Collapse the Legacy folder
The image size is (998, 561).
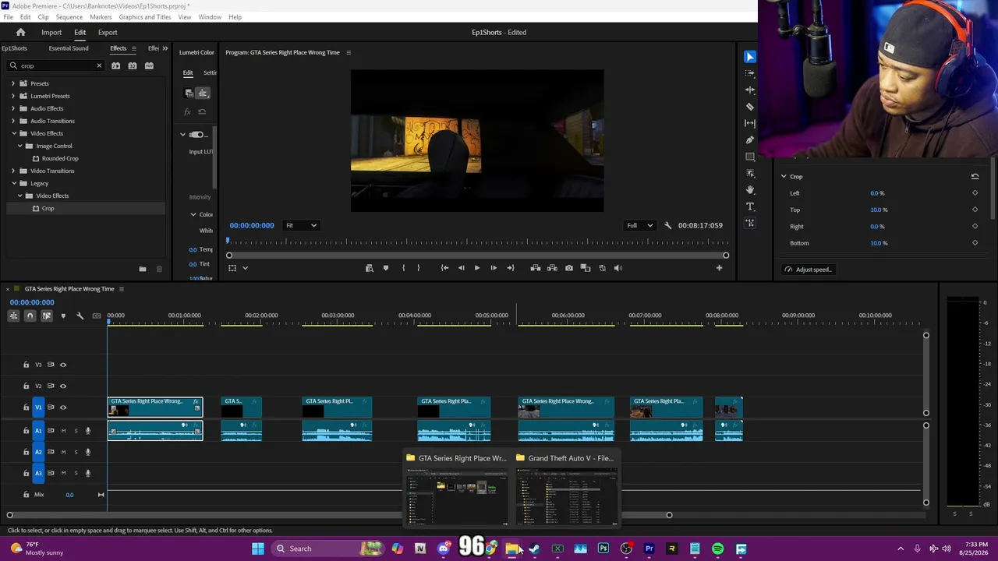click(x=13, y=183)
